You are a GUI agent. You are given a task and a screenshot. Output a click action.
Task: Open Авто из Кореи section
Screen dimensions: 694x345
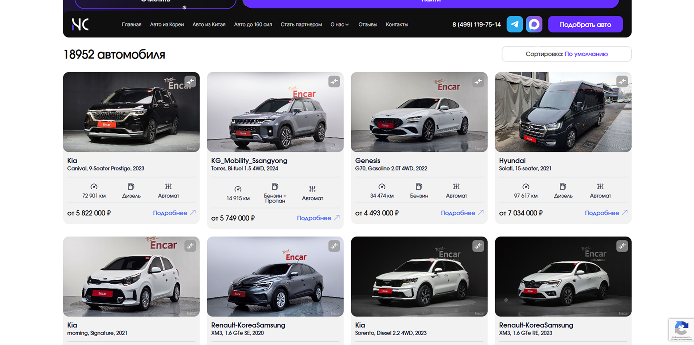pyautogui.click(x=167, y=24)
